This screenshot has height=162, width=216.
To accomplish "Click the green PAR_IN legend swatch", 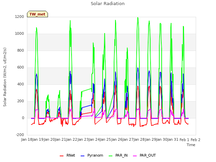I will pos(110,156).
